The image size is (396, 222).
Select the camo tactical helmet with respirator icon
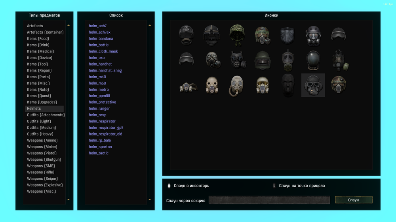[339, 85]
